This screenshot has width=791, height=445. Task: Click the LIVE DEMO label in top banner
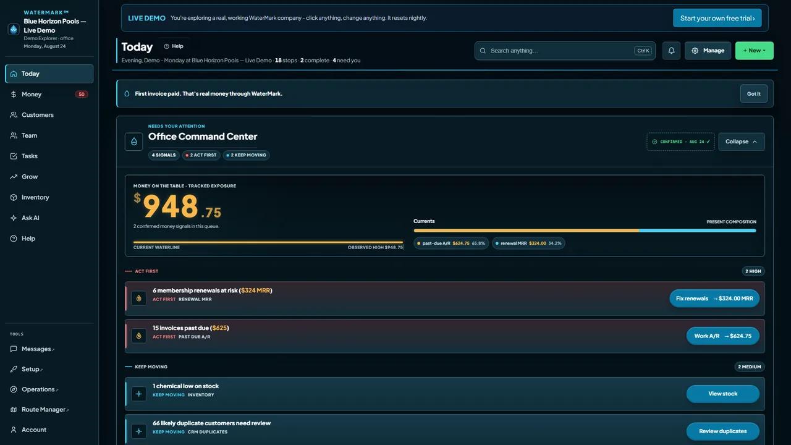[x=146, y=18]
